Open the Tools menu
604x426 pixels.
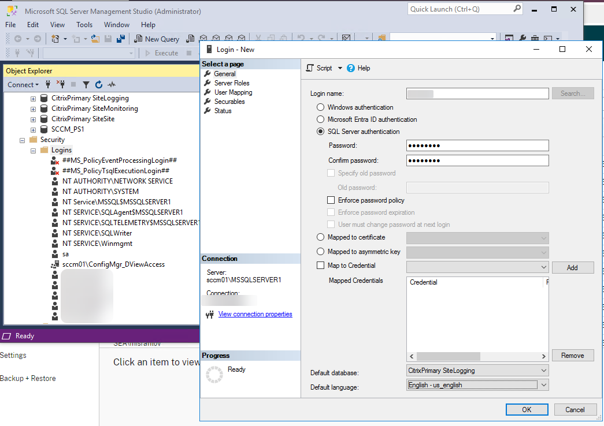(84, 25)
